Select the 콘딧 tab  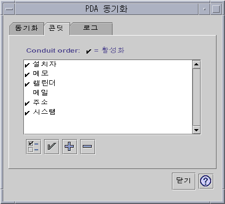(57, 29)
